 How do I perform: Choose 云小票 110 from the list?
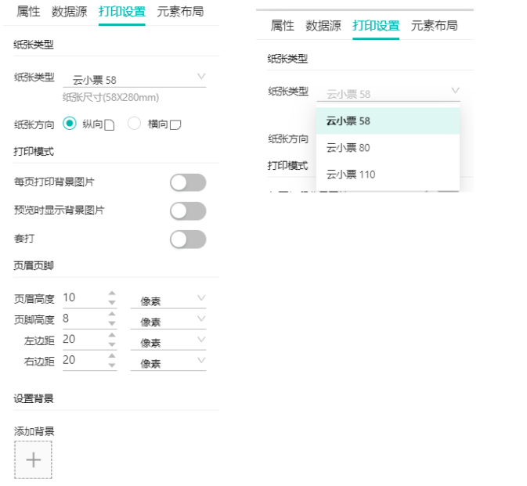pos(351,174)
